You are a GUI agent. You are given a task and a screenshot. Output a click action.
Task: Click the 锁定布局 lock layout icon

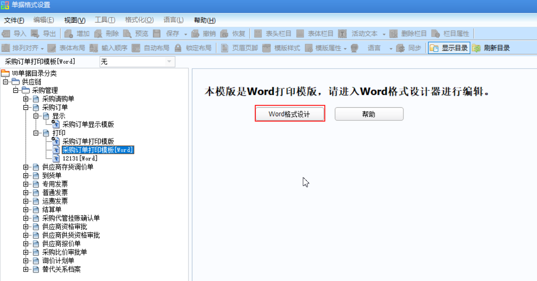pyautogui.click(x=178, y=48)
